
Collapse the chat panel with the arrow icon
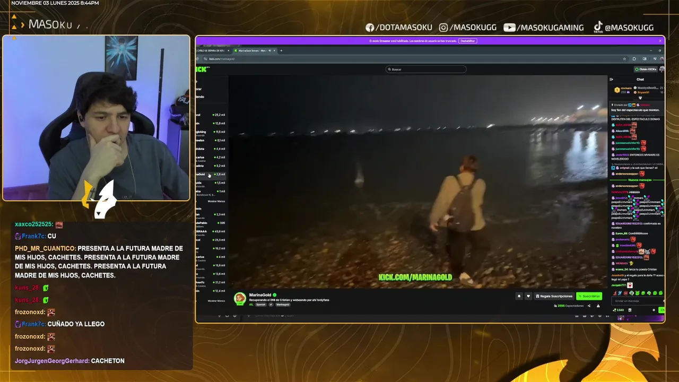pyautogui.click(x=611, y=79)
